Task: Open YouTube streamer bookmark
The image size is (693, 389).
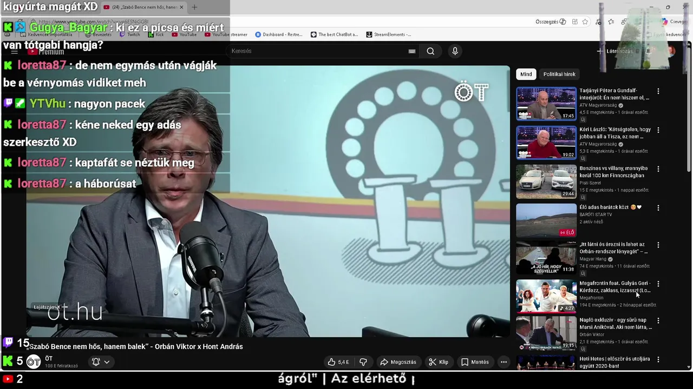Action: [226, 35]
